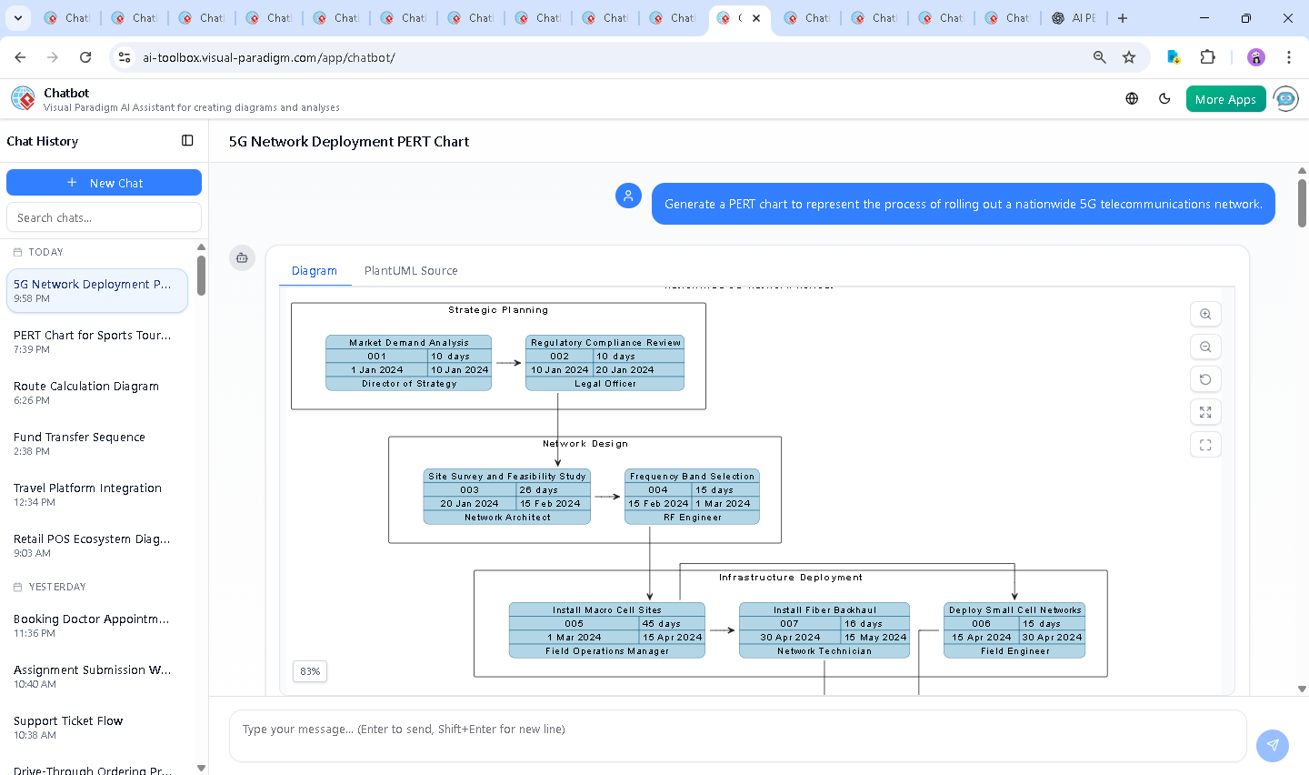The width and height of the screenshot is (1309, 775).
Task: Open browser menu with three-dot icon
Action: pyautogui.click(x=1289, y=56)
